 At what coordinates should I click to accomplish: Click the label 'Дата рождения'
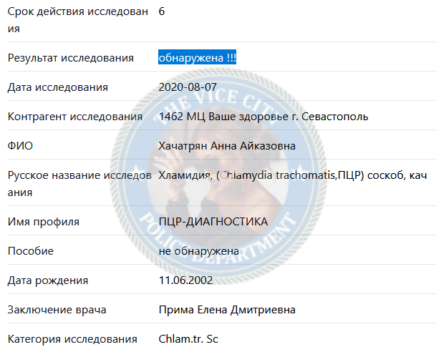coord(48,280)
